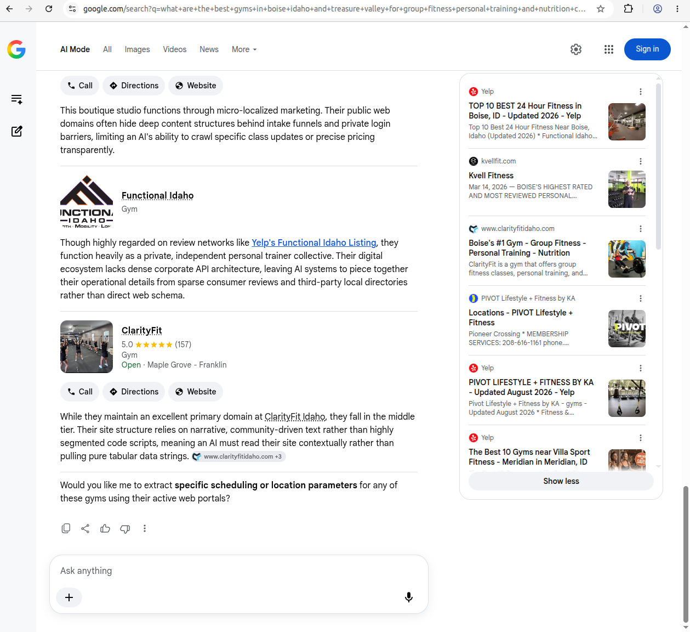Open more options below the response

click(145, 528)
